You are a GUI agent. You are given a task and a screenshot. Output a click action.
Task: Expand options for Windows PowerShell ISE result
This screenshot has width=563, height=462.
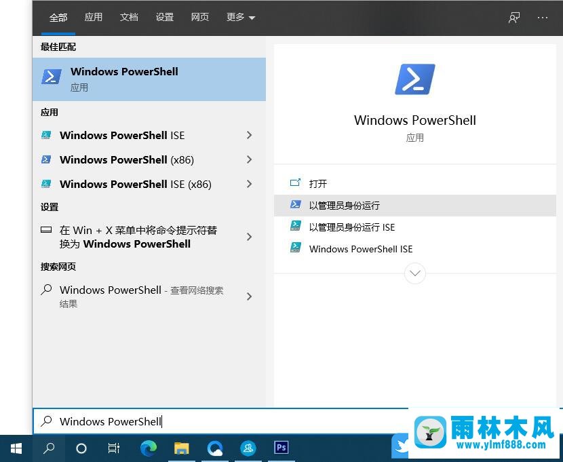(x=249, y=135)
